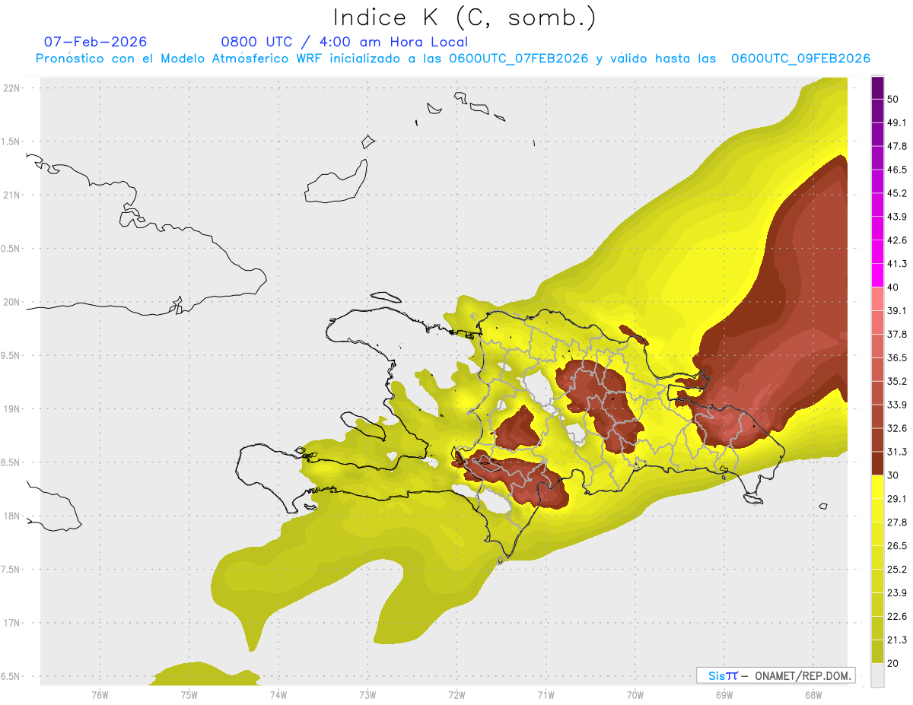Click the colorbar value "43.9"
Screen dimensions: 913x705
click(897, 217)
